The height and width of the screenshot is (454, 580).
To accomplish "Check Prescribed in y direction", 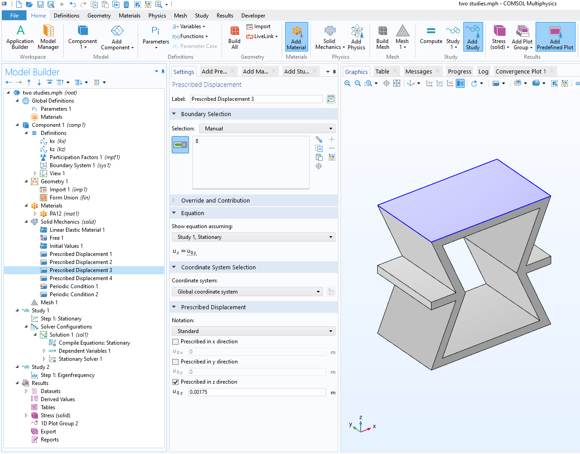I will [175, 362].
